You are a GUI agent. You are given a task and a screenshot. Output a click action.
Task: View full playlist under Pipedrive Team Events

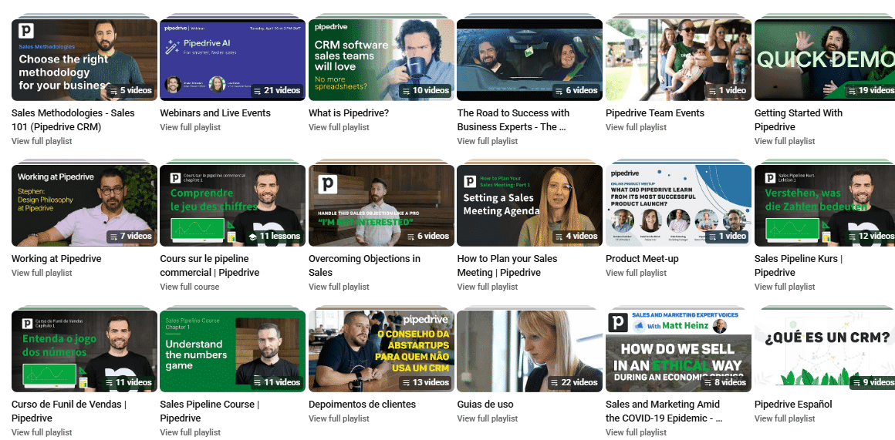pos(636,127)
